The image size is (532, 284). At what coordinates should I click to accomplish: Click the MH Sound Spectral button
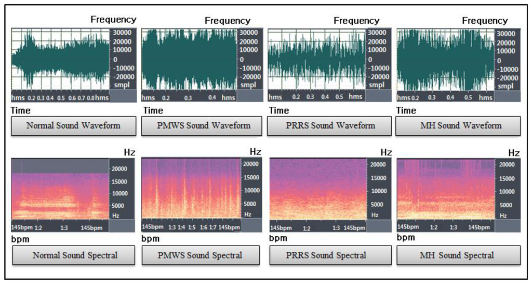(x=458, y=255)
